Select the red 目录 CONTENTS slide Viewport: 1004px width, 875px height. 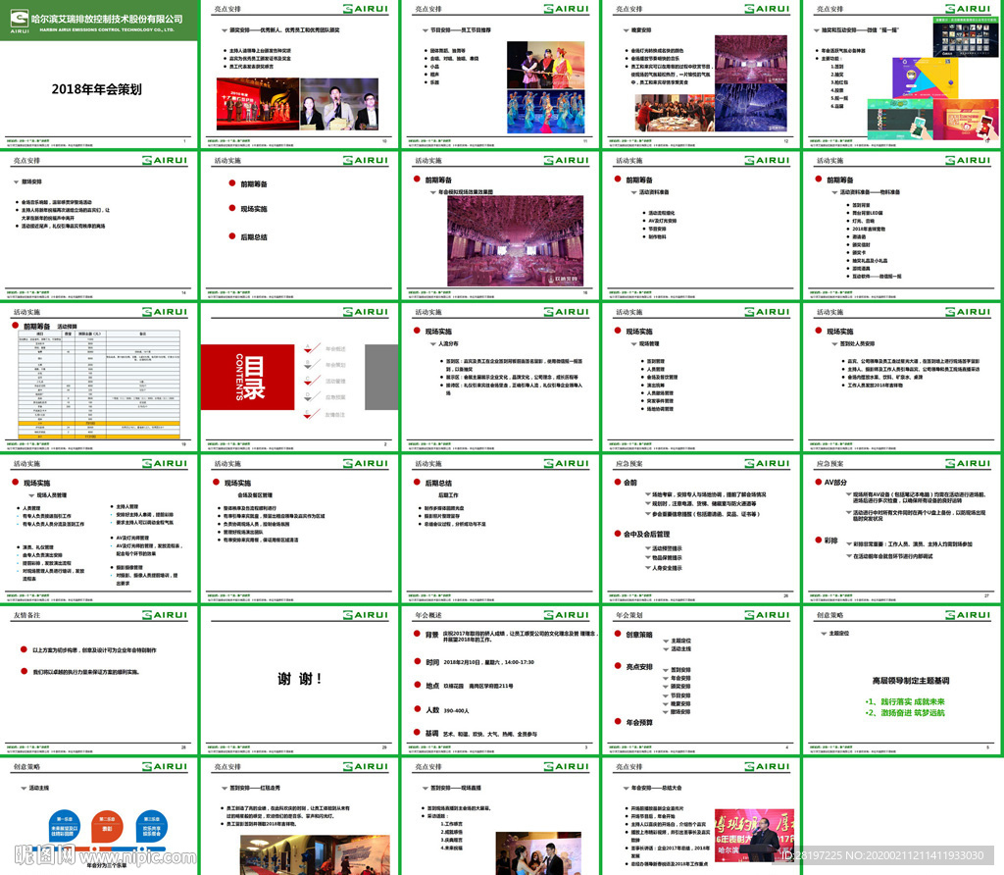click(x=300, y=378)
